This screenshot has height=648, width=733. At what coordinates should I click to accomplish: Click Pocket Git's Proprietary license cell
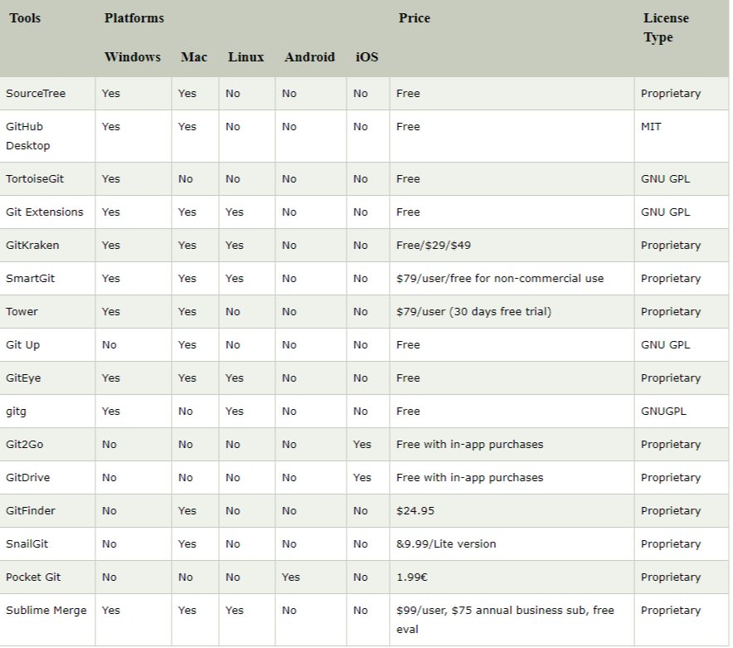coord(671,577)
